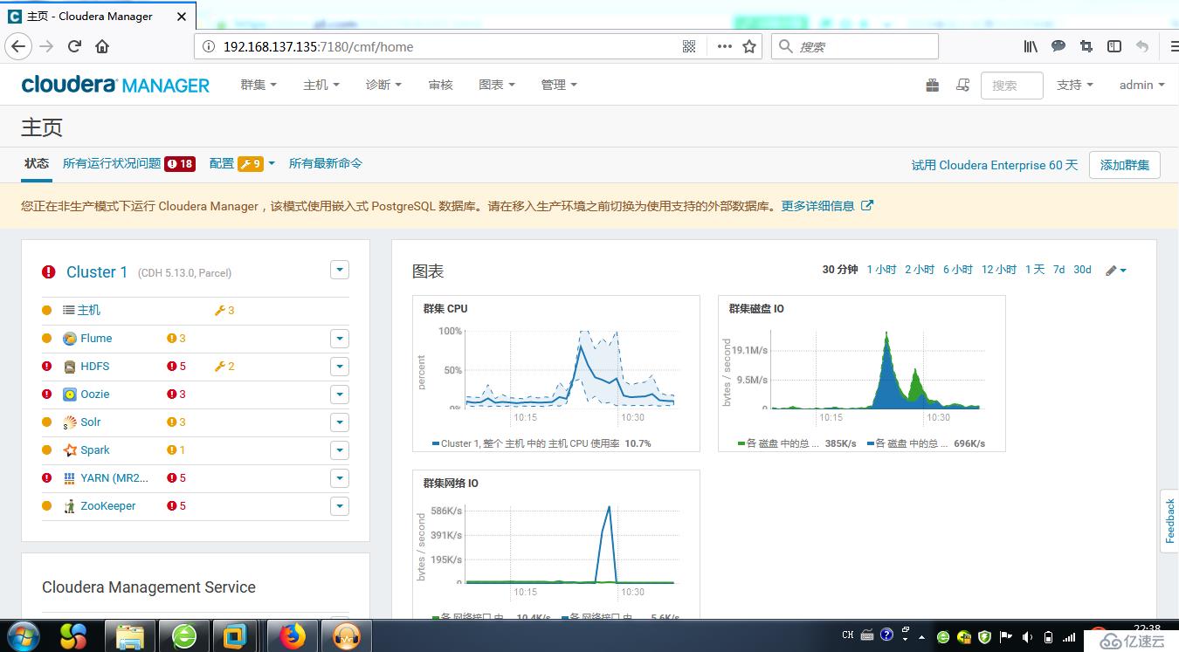
Task: Click the HDFS service icon
Action: click(70, 367)
